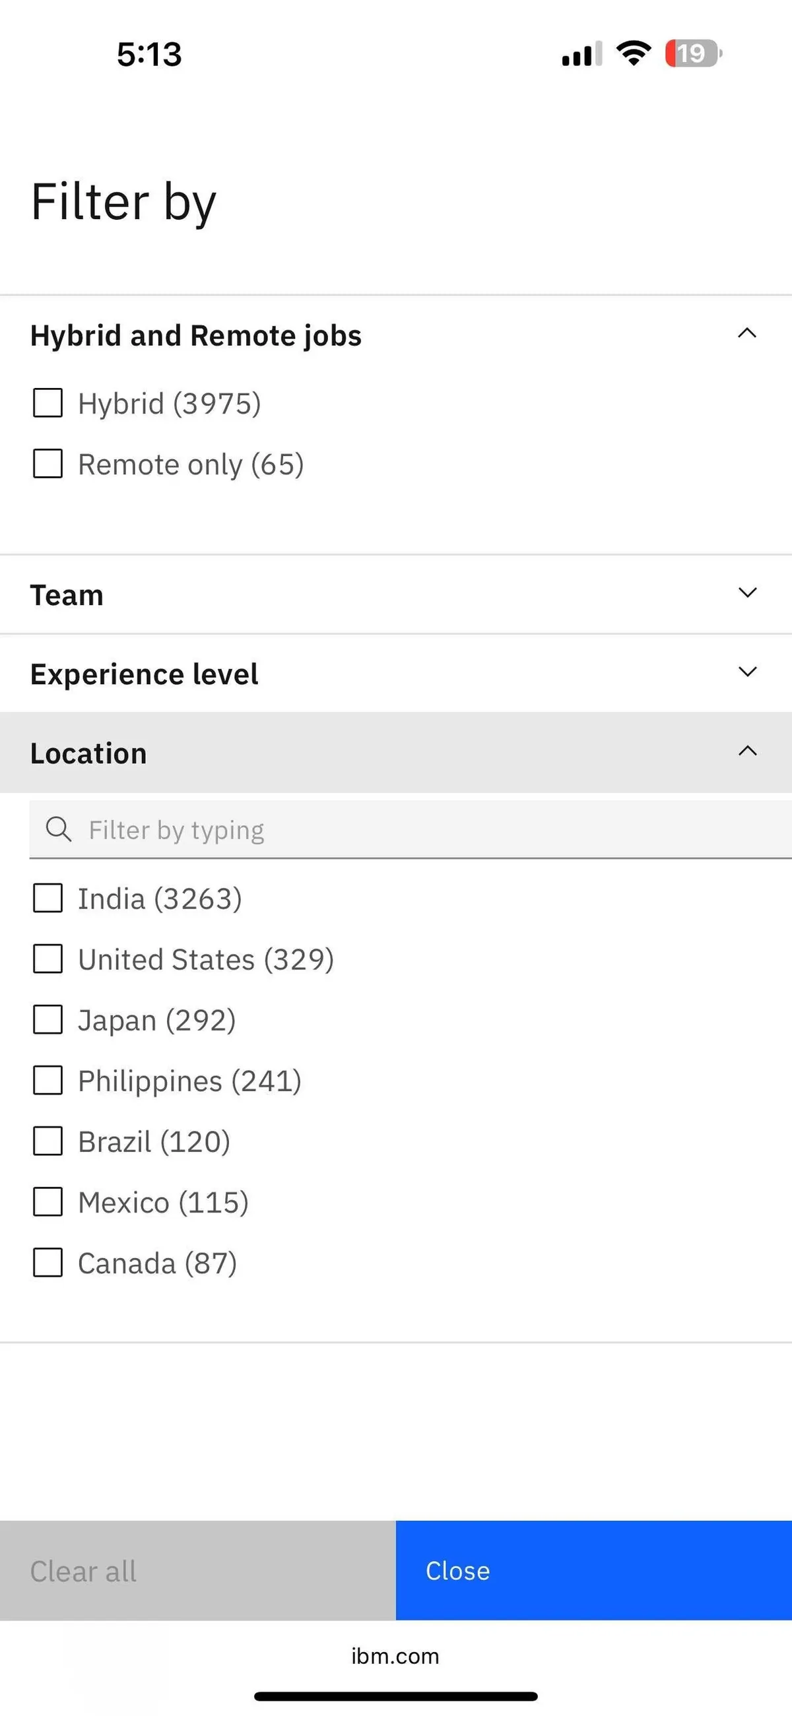
Task: Tick the Mexico (115) checkbox
Action: click(x=48, y=1202)
